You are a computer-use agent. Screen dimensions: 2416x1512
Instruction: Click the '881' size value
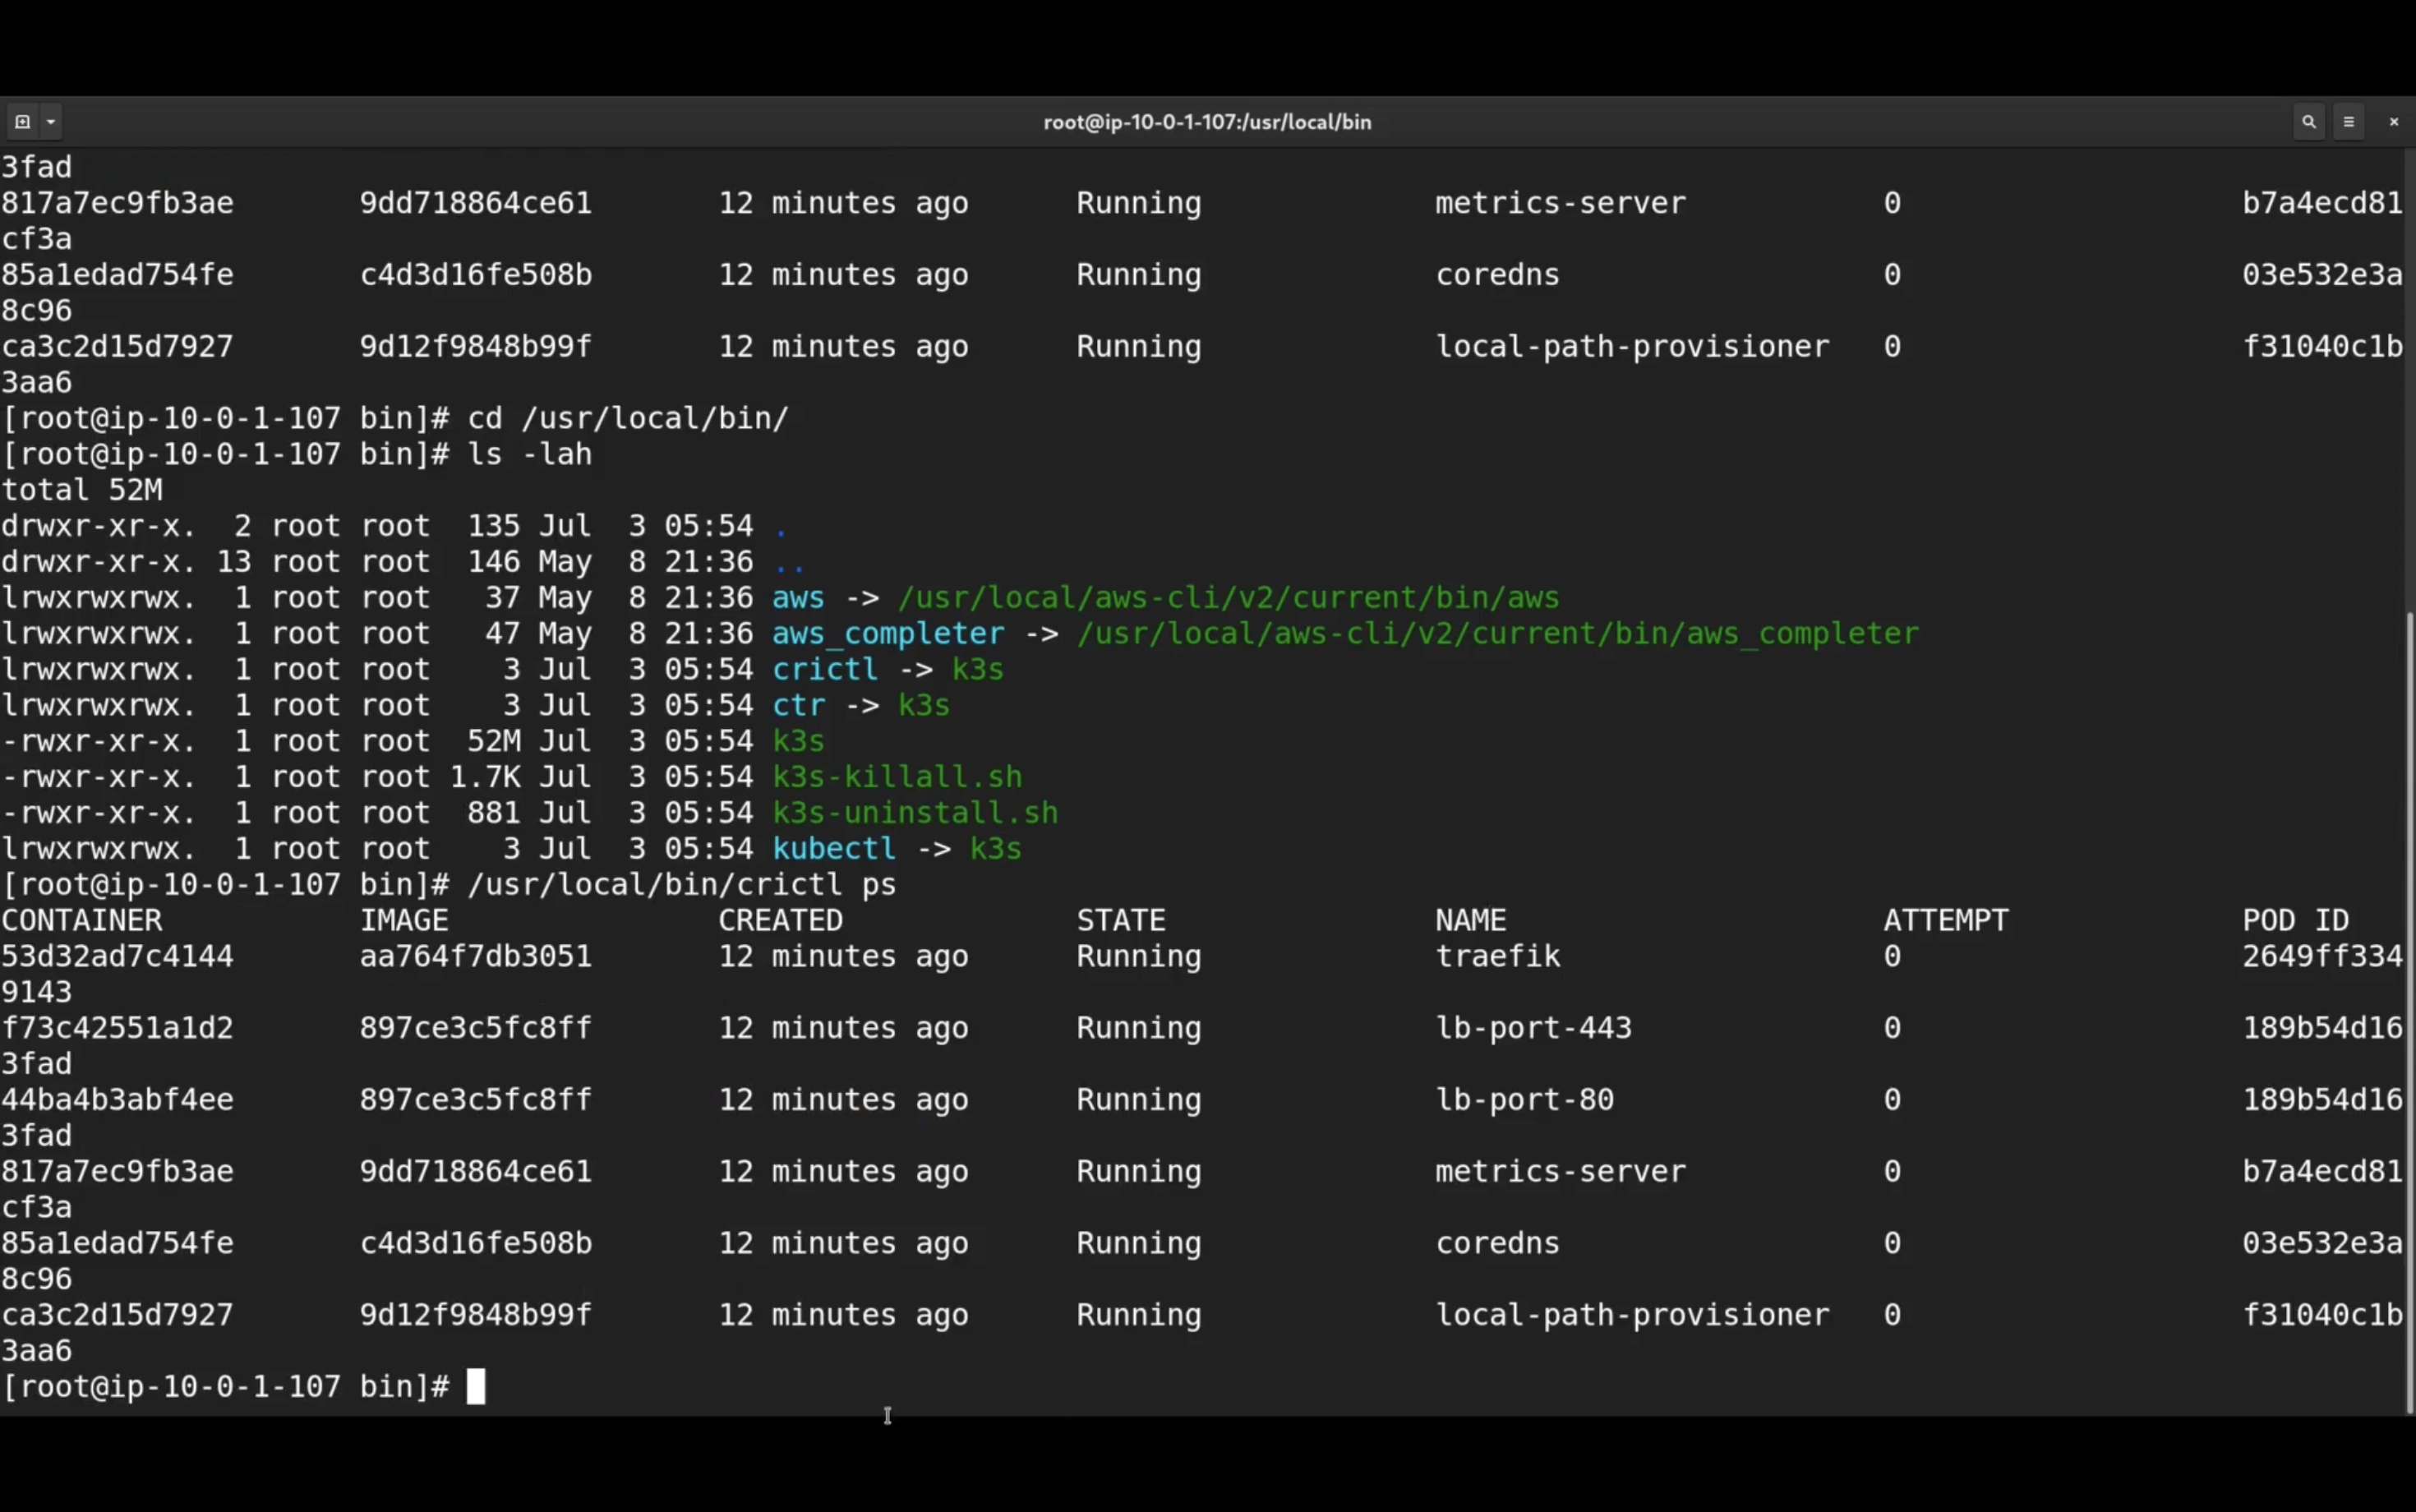tap(494, 813)
